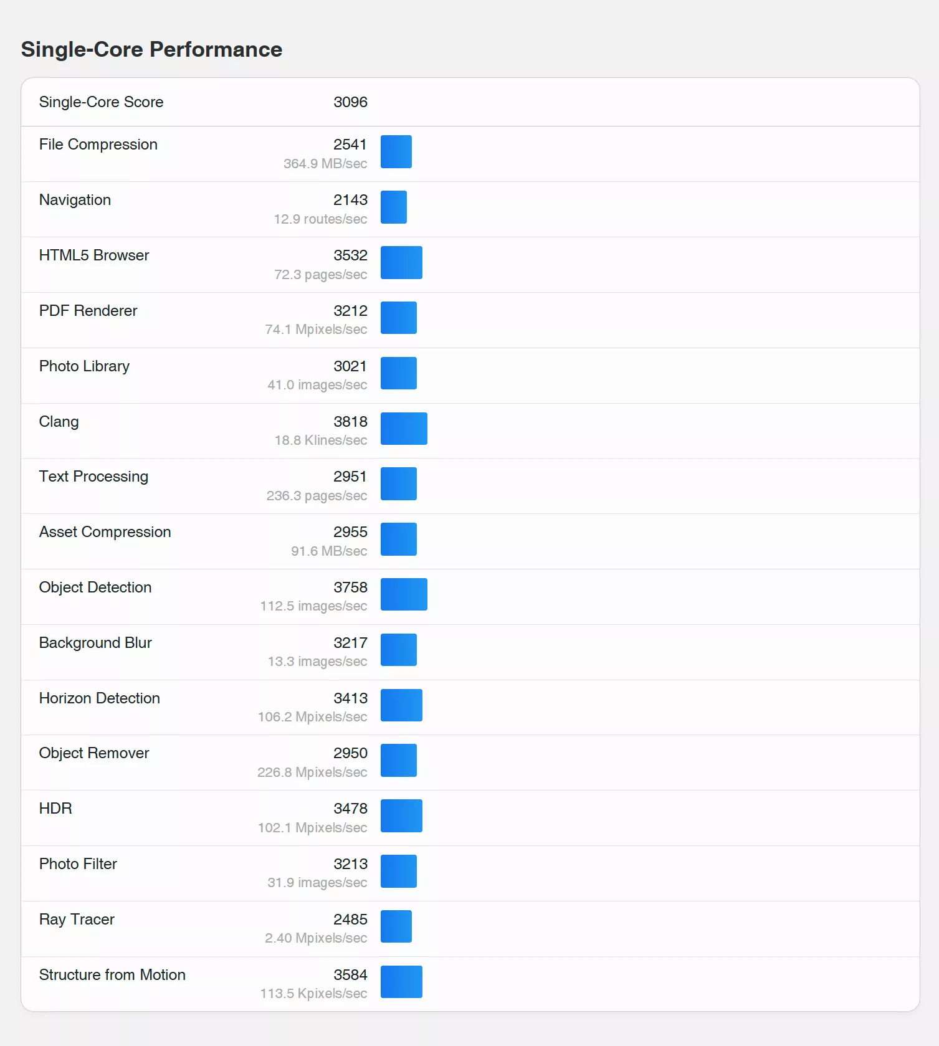Click the Object Detection label
This screenshot has height=1046, width=939.
[x=95, y=587]
